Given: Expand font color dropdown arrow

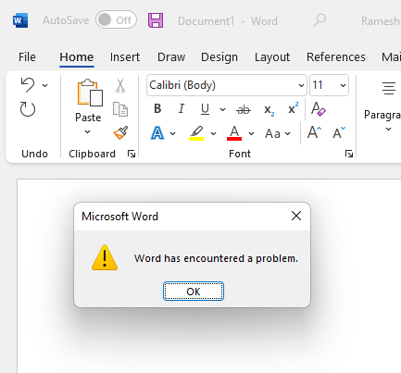Looking at the screenshot, I should pyautogui.click(x=252, y=133).
